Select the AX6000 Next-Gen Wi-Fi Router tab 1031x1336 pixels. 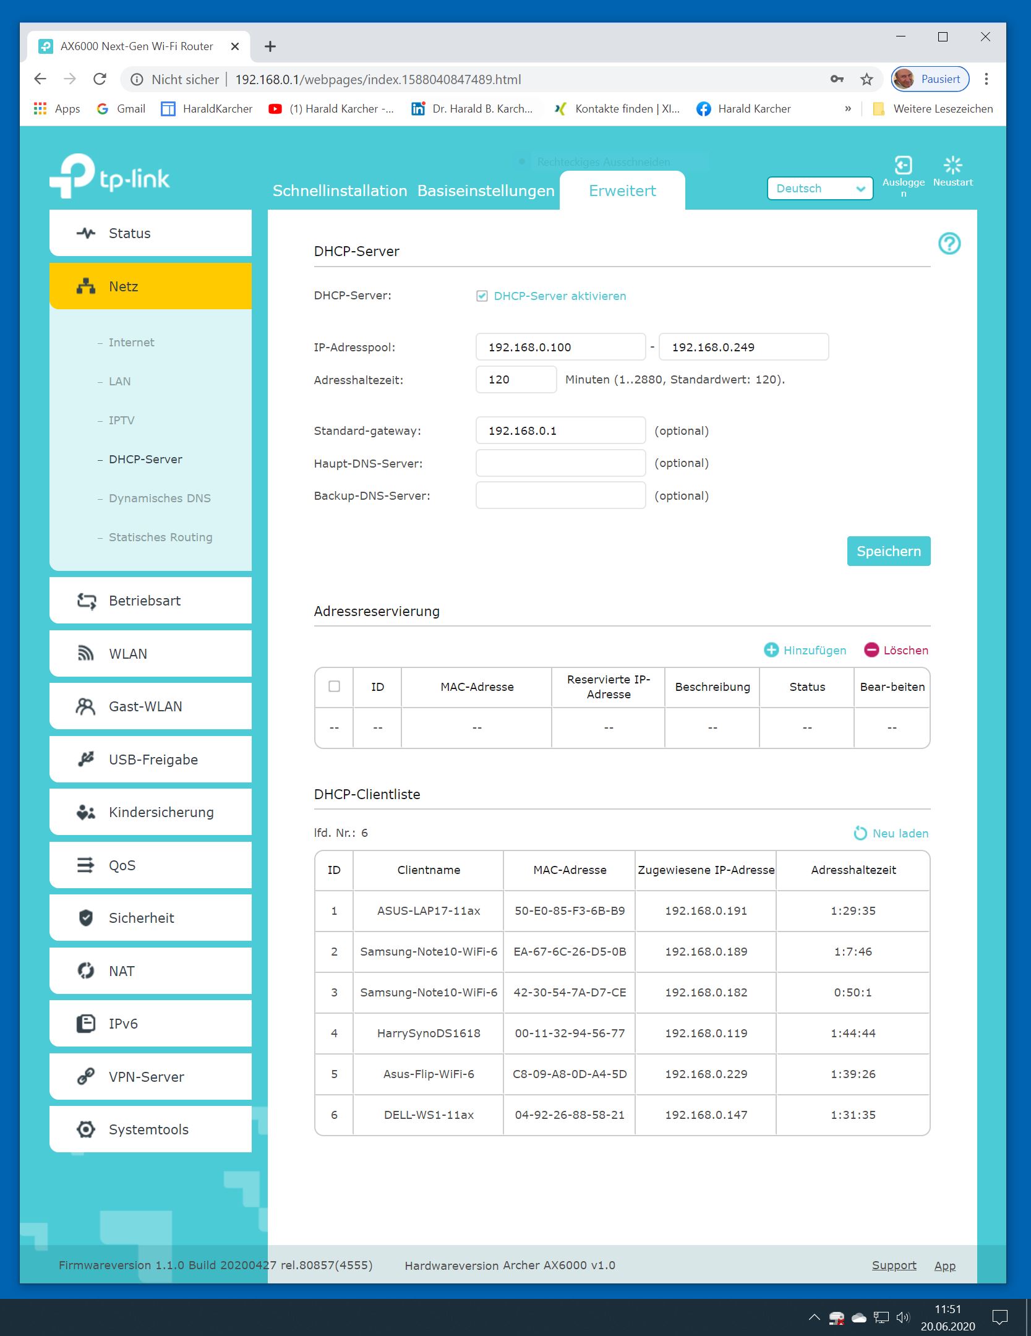[x=139, y=46]
